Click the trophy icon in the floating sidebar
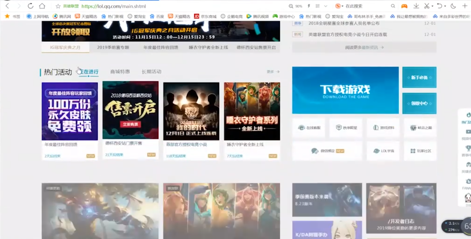The height and width of the screenshot is (239, 471). (468, 148)
